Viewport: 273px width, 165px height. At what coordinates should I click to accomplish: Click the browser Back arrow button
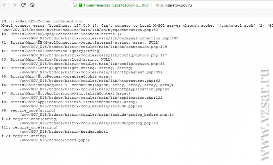5,5
